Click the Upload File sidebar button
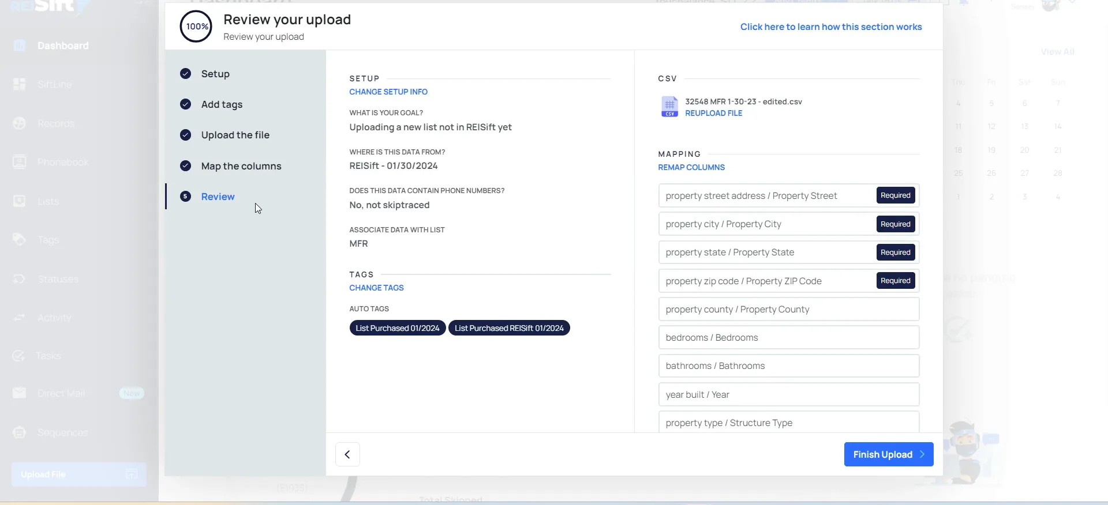The image size is (1108, 505). 79,474
